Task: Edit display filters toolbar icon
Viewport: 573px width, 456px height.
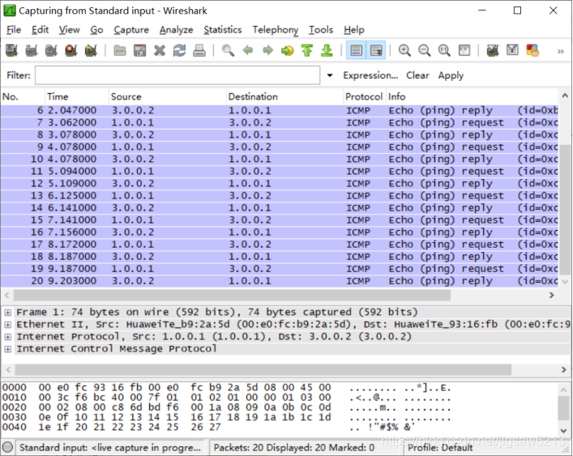Action: tap(512, 50)
